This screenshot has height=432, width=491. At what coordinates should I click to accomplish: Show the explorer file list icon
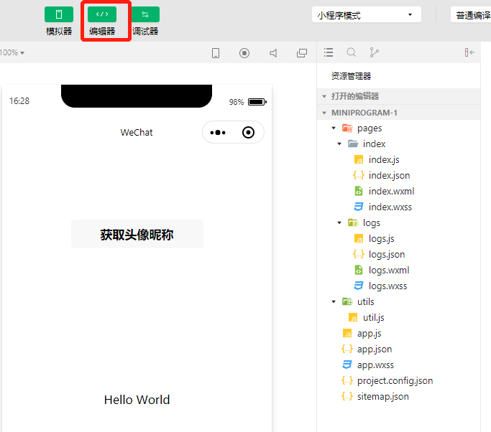[x=329, y=52]
